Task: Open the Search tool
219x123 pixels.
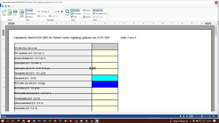Action: [x=87, y=17]
